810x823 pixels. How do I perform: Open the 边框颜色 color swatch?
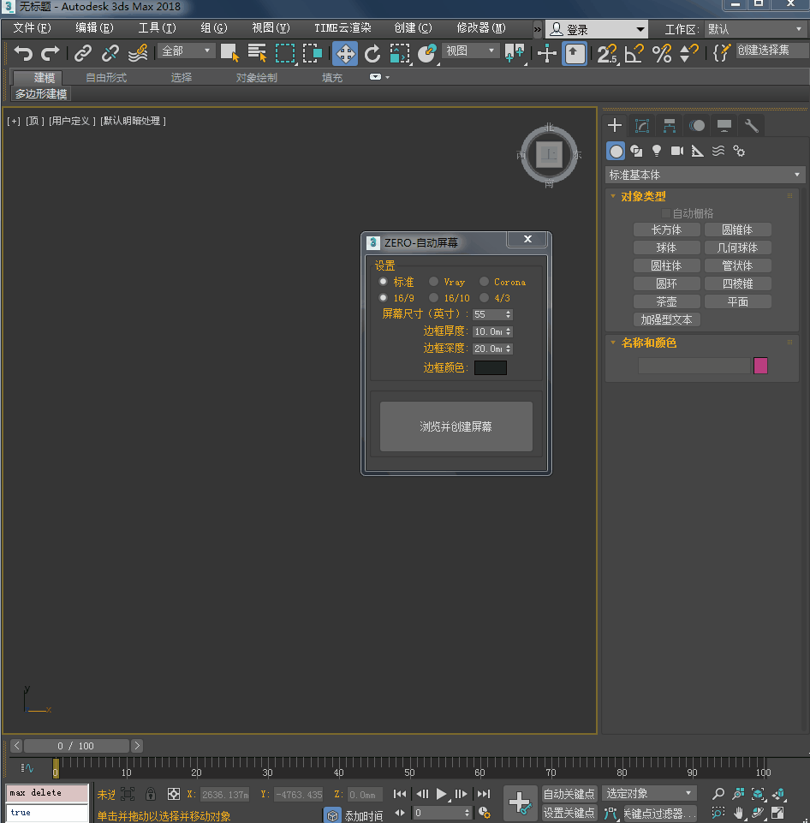(490, 367)
